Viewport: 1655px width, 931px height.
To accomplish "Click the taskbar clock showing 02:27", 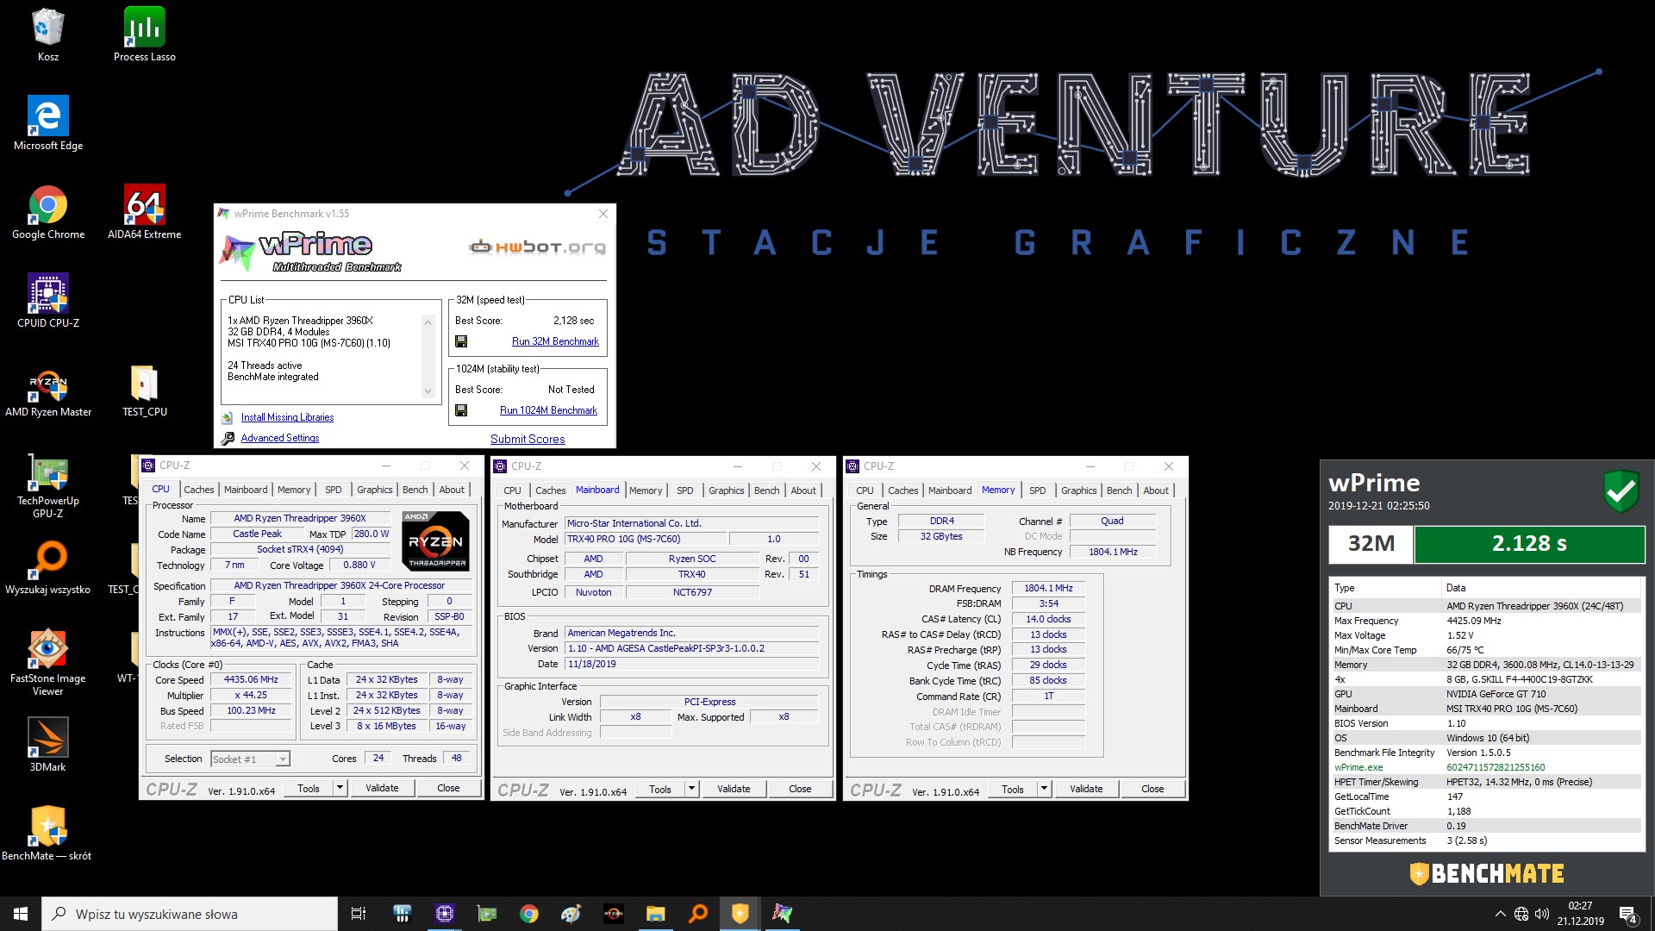I will click(x=1581, y=914).
